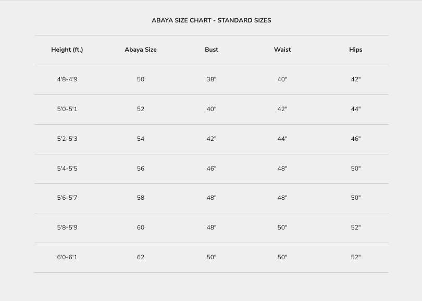Select abaya size 54 cell

(x=141, y=139)
